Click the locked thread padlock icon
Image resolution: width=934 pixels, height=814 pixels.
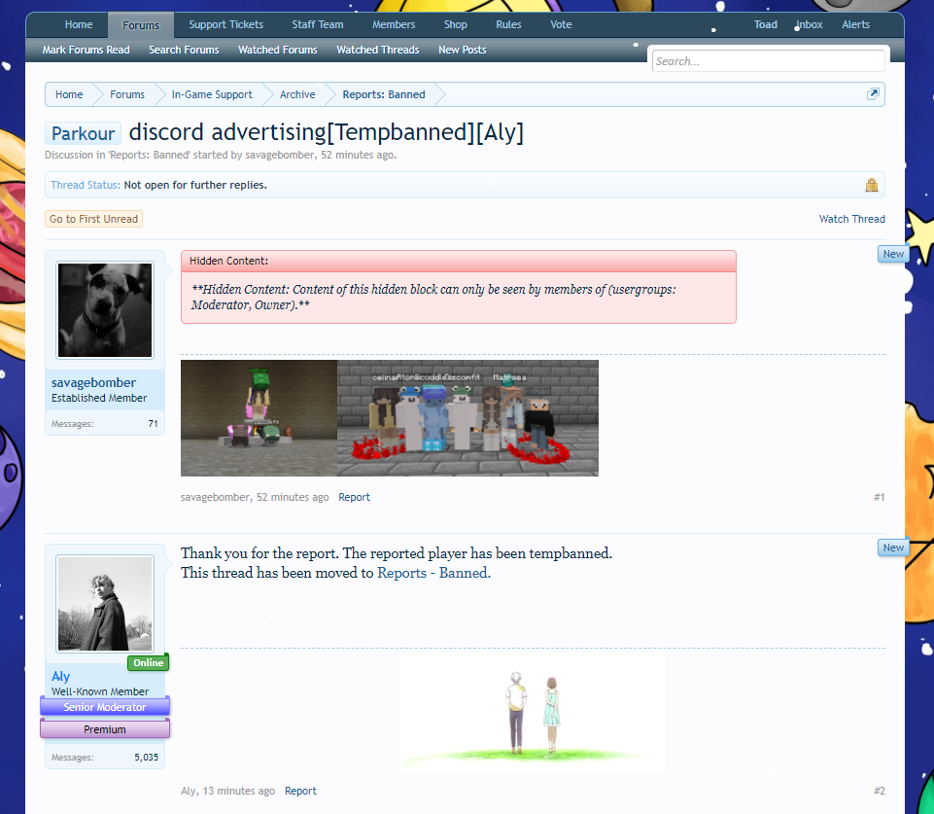click(872, 185)
